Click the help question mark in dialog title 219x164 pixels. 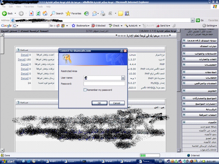click(x=122, y=51)
